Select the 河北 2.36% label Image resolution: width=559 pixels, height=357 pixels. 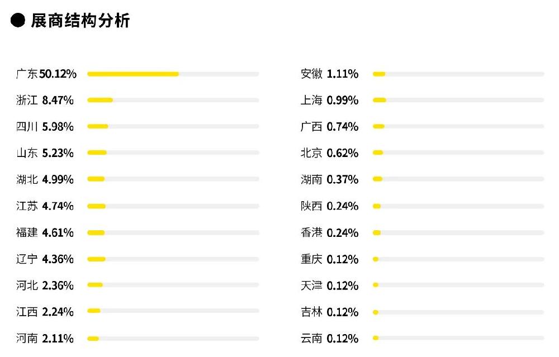tap(45, 285)
